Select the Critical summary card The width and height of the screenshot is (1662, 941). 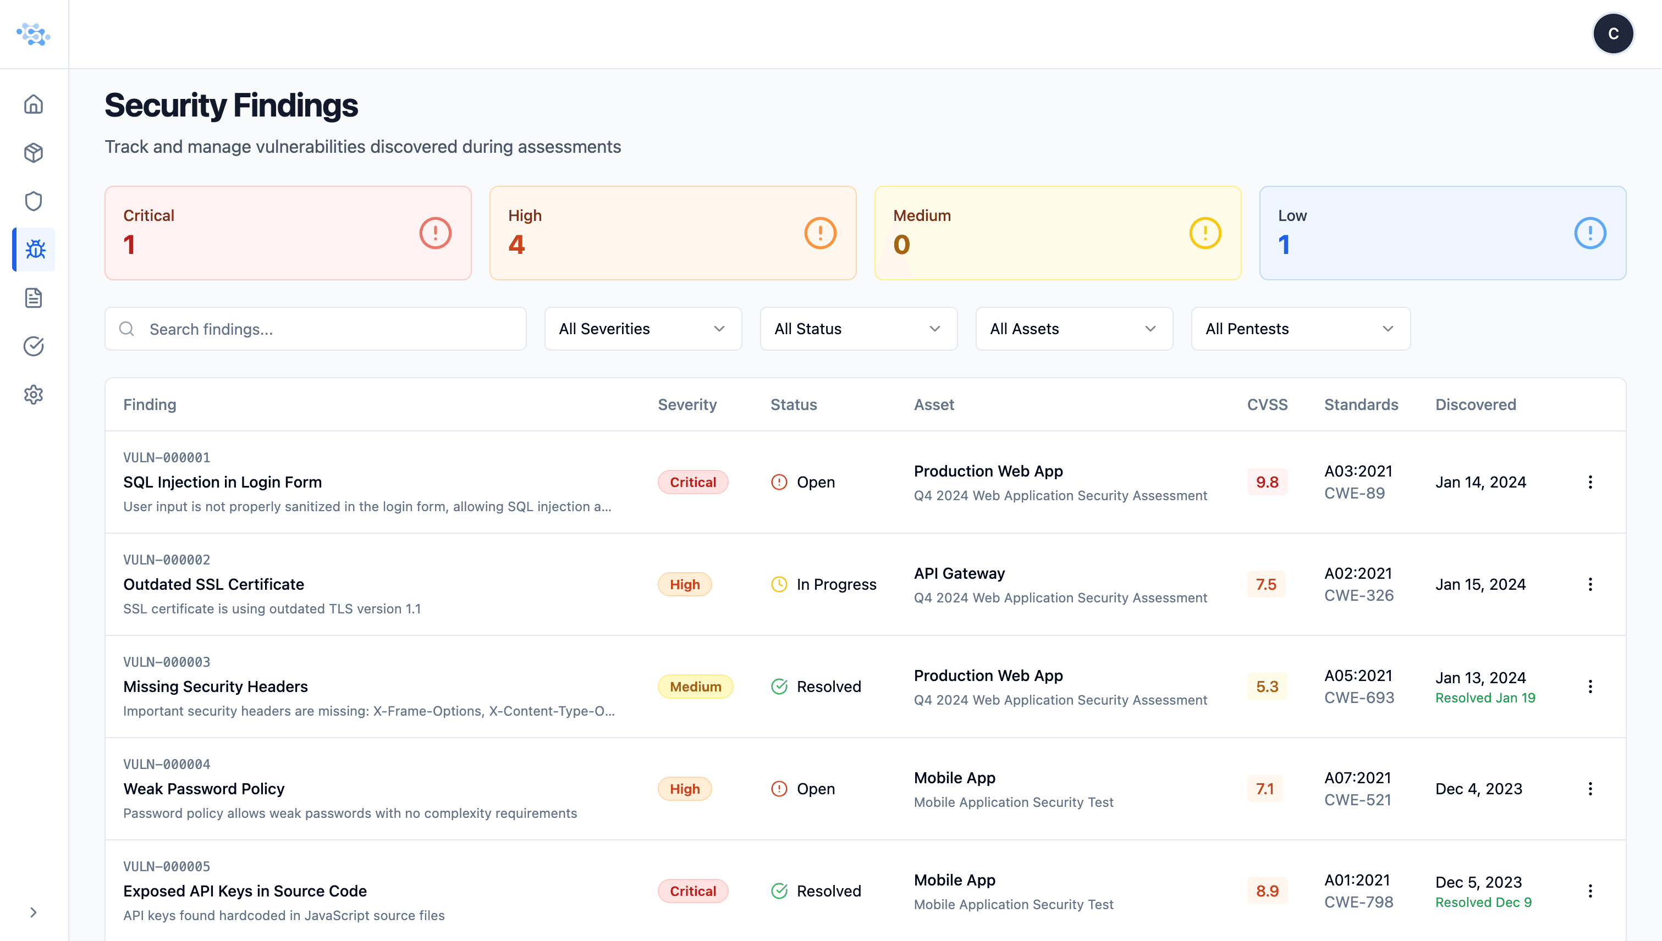point(288,233)
